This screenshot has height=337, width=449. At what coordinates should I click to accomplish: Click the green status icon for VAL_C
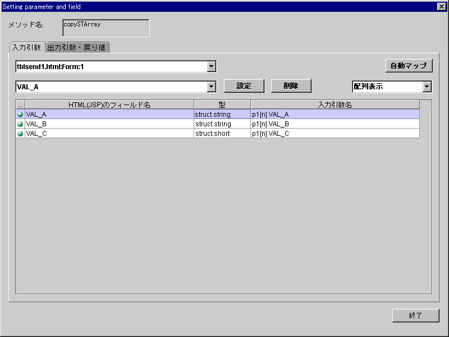click(20, 134)
